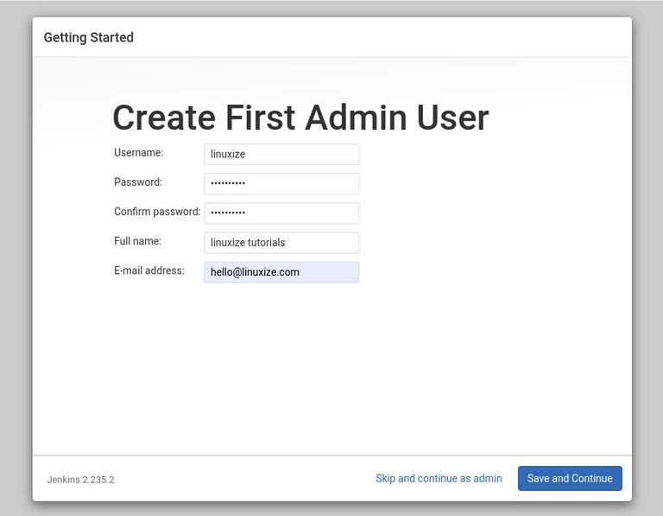Click the Username: label
This screenshot has width=663, height=516.
point(138,152)
